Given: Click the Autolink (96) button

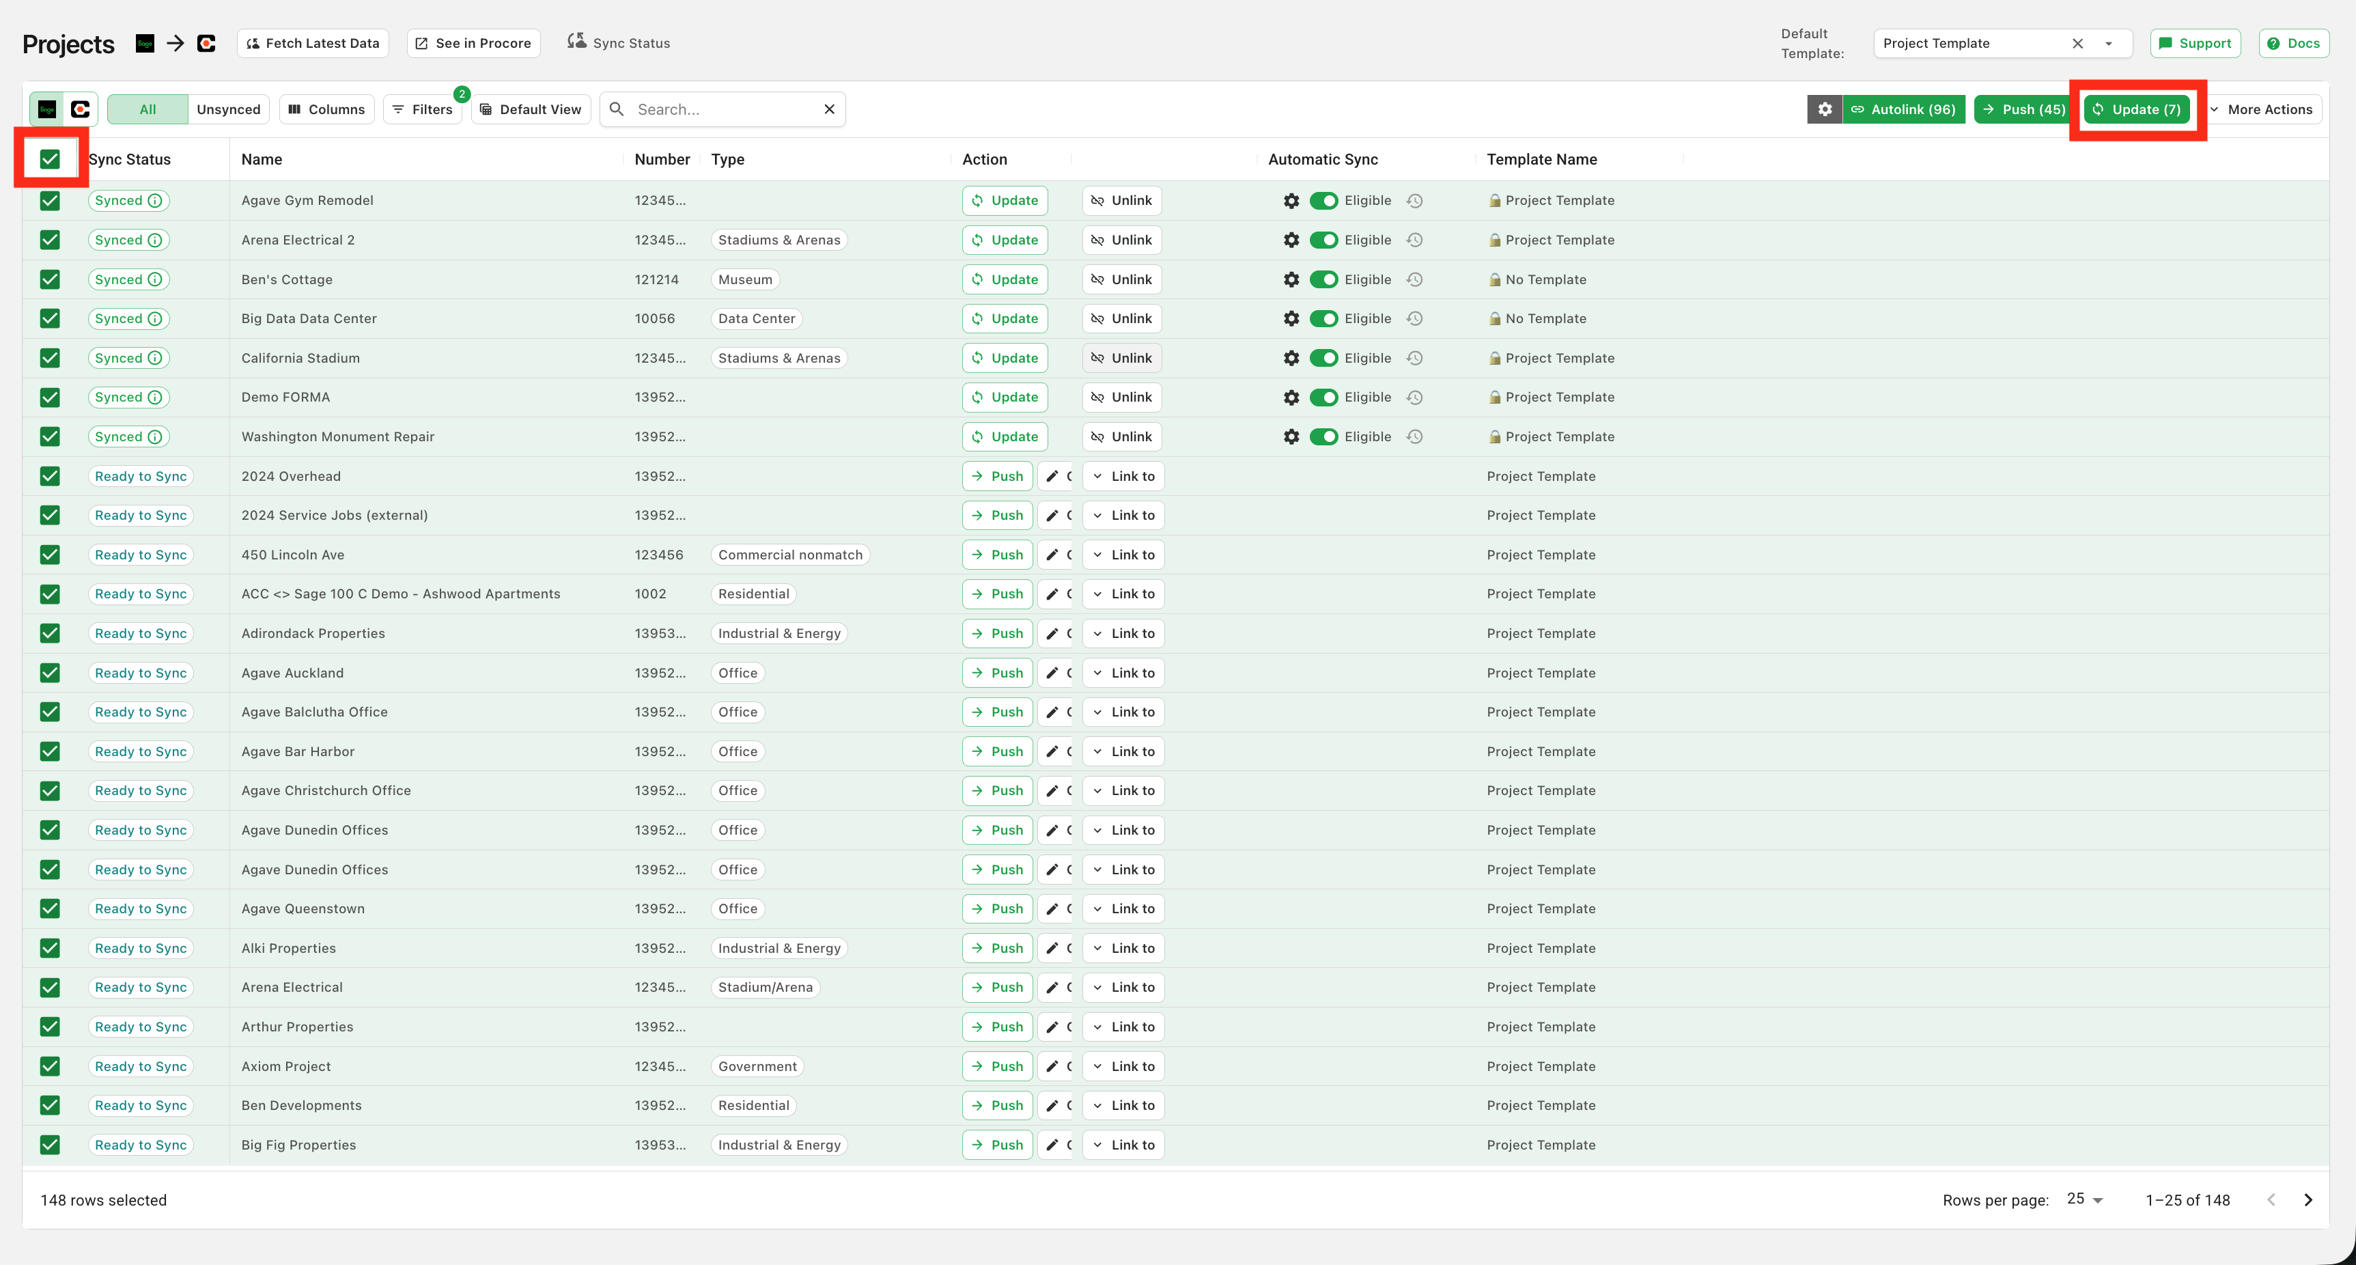Looking at the screenshot, I should click(1903, 110).
